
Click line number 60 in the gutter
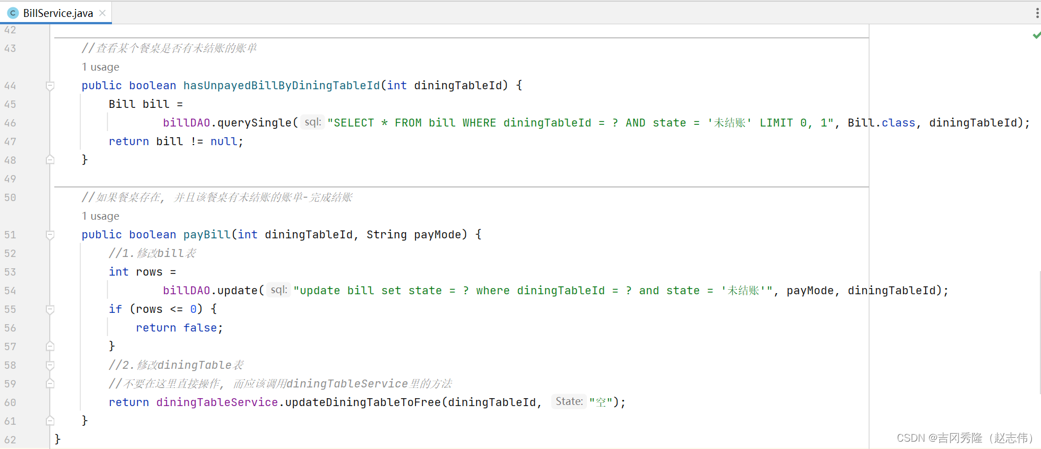pos(10,402)
